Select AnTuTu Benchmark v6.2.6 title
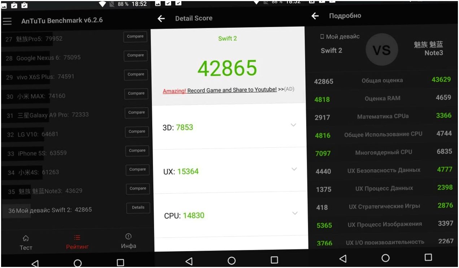 point(62,21)
